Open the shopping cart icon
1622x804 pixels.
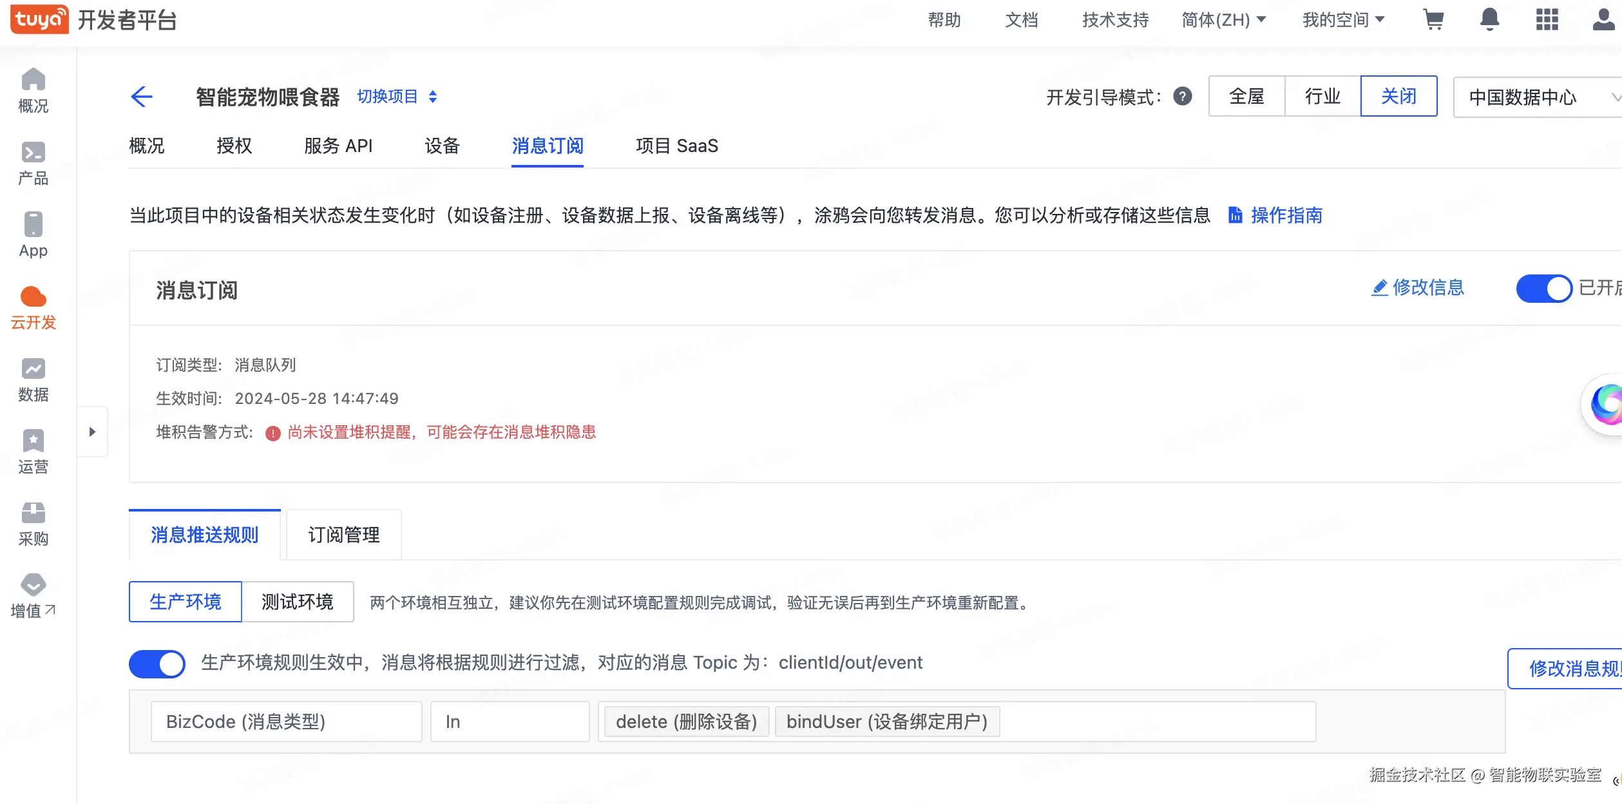[1433, 20]
